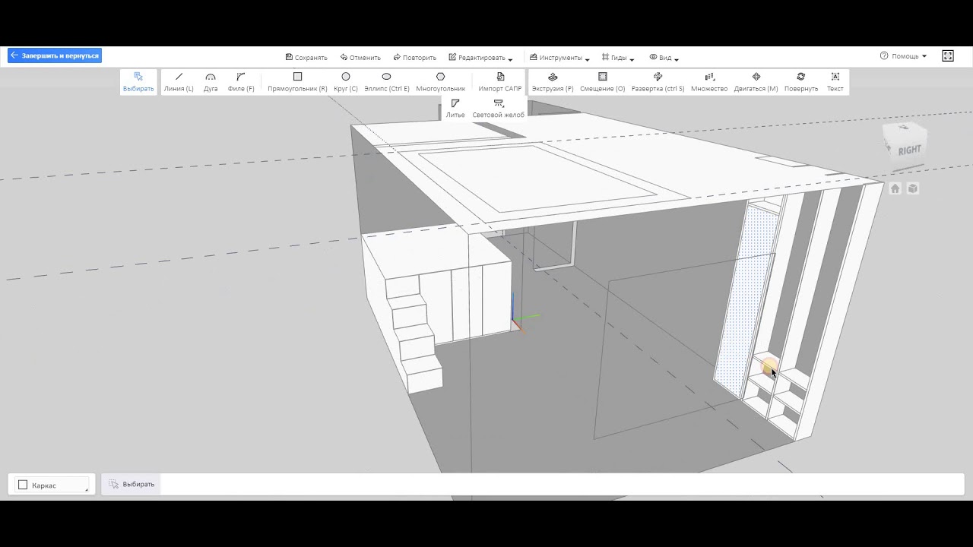
Task: Click Отменить to undo
Action: pos(360,57)
